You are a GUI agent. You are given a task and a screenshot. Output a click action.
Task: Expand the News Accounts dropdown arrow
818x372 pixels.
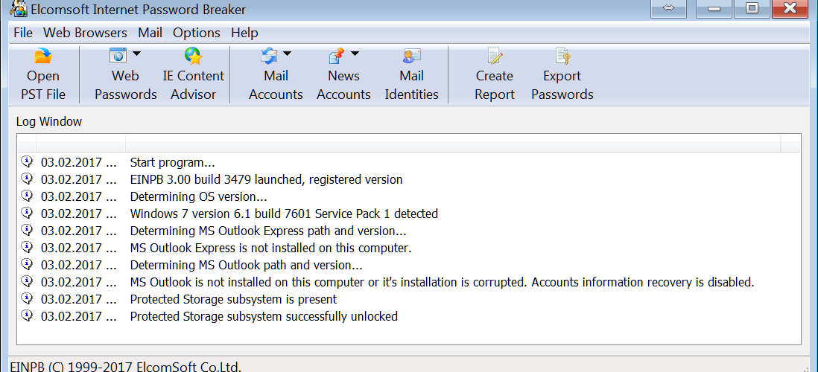click(355, 53)
